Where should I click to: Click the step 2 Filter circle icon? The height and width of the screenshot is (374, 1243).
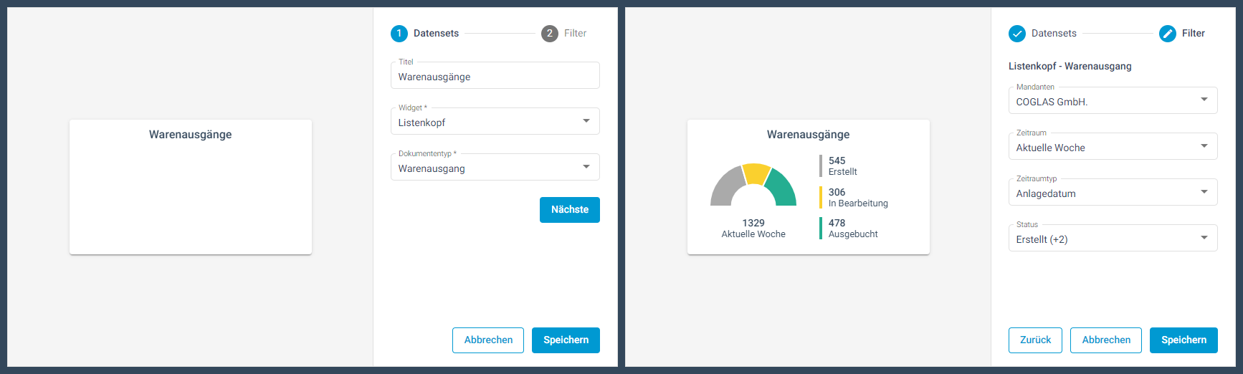click(550, 34)
